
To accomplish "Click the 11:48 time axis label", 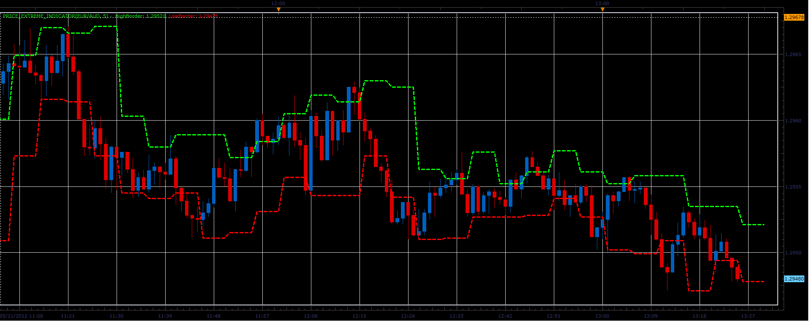I will (214, 316).
